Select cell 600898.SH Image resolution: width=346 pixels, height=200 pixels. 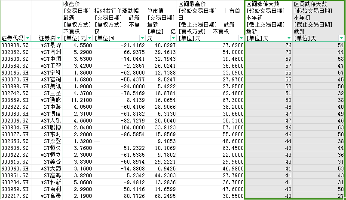click(15, 87)
